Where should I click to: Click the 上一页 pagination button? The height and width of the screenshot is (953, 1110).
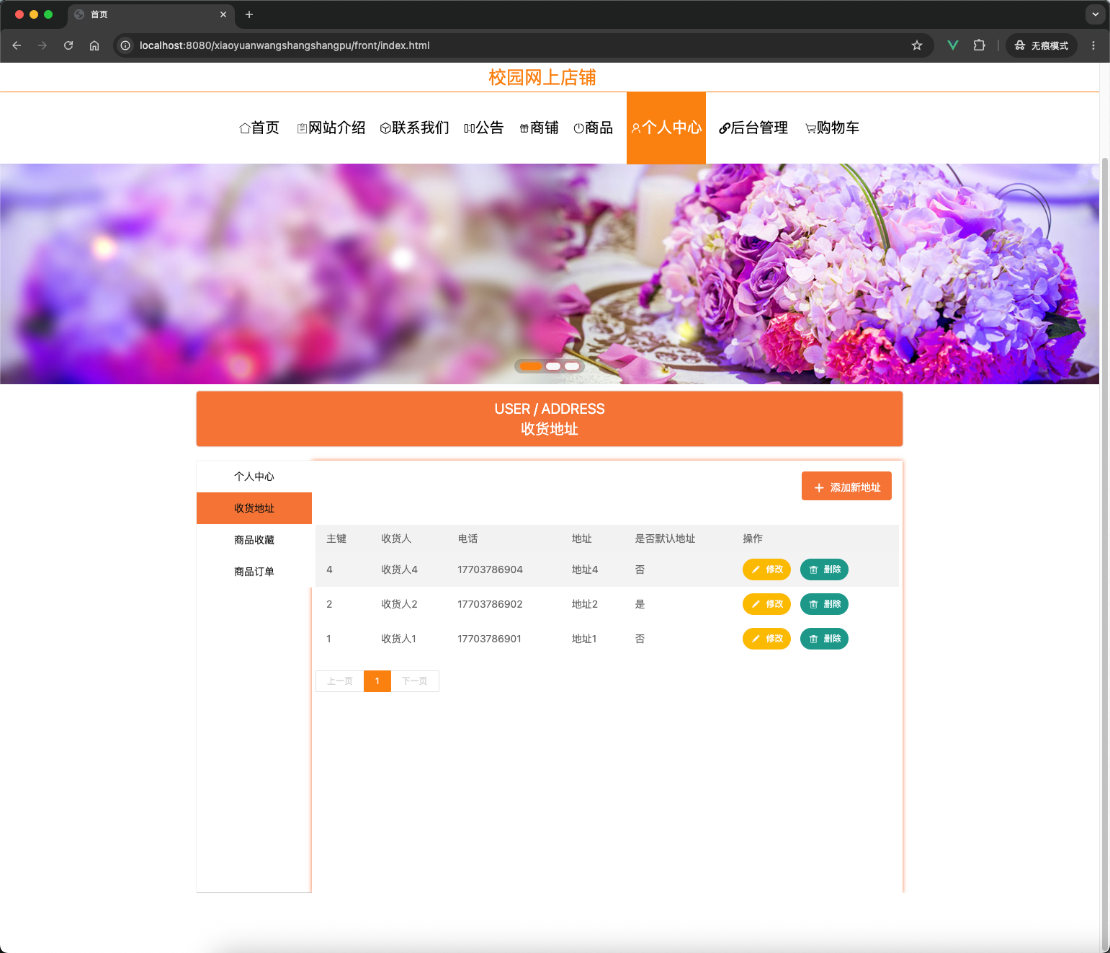coord(340,681)
